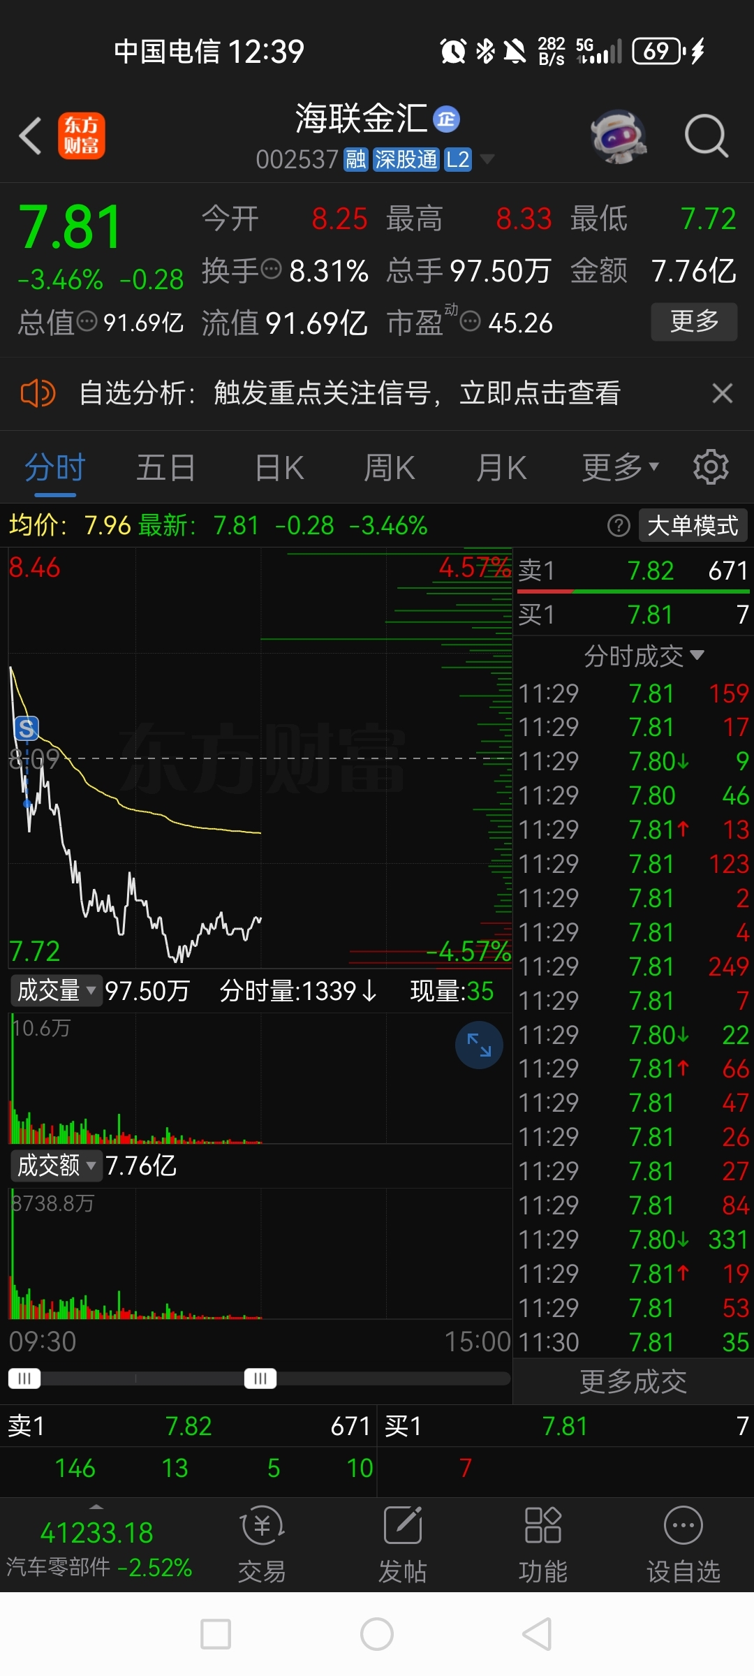Switch to the 月K tab
This screenshot has height=1676, width=754.
click(x=501, y=468)
